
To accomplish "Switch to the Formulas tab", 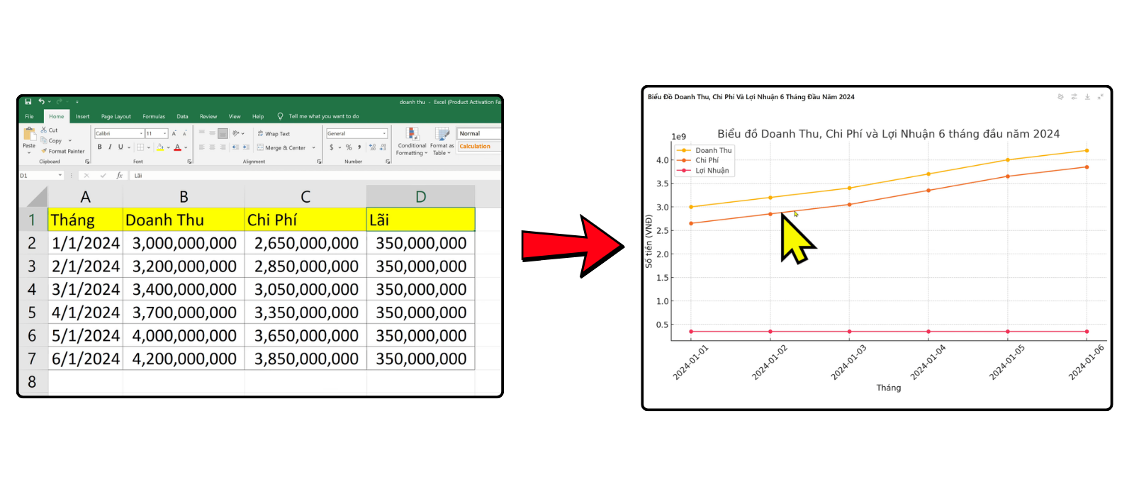I will pos(154,116).
